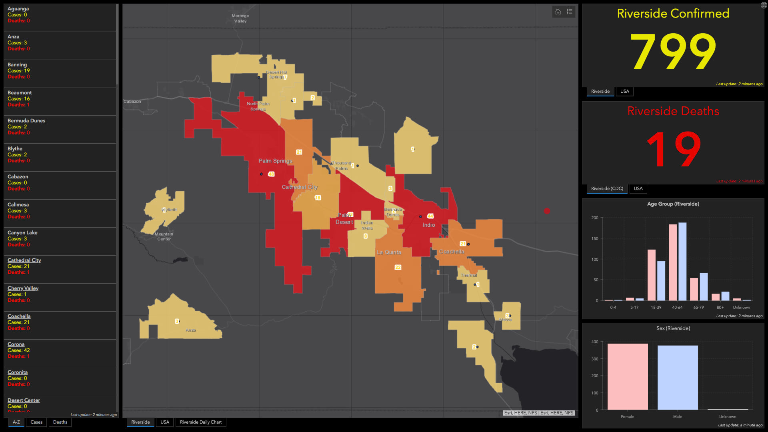Screen dimensions: 768x432
Task: Switch to the USA tab under Riverside Confirmed
Action: click(624, 91)
